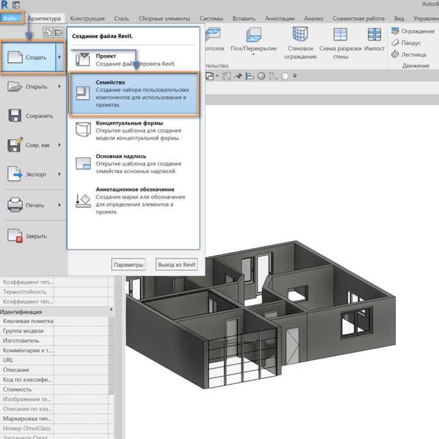
Task: Click the Основная надпись template icon
Action: (83, 163)
